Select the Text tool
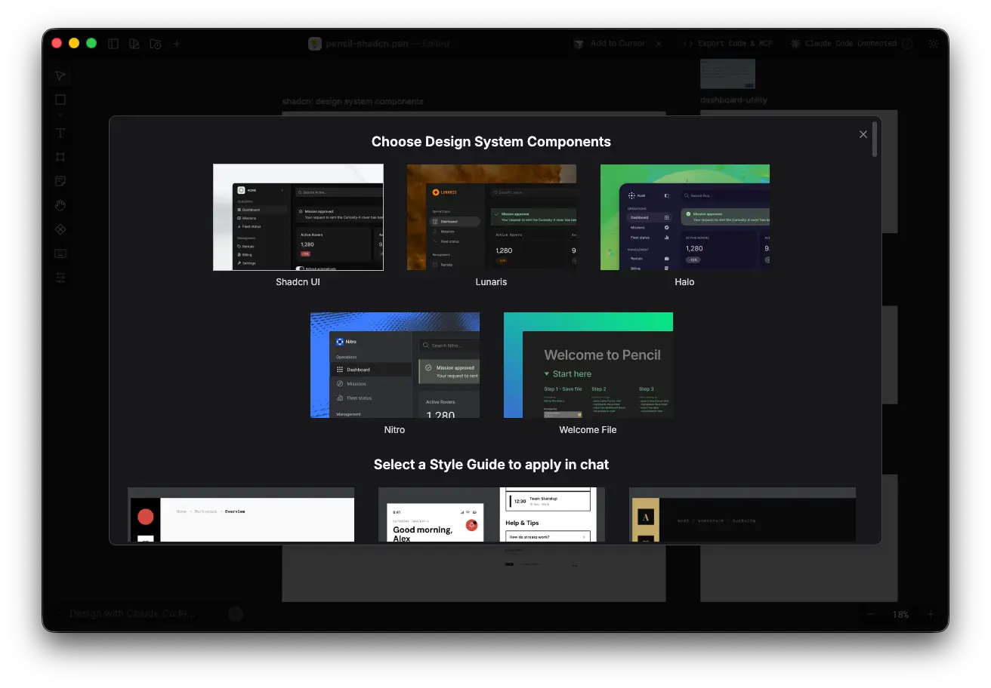991x688 pixels. pyautogui.click(x=60, y=133)
